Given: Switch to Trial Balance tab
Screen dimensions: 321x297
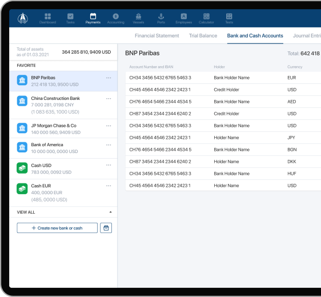Looking at the screenshot, I should 203,35.
